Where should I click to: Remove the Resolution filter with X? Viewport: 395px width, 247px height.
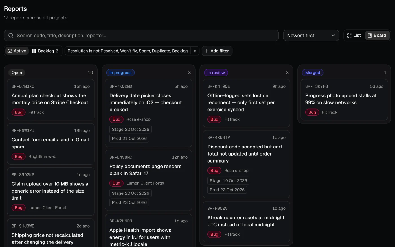coord(195,51)
